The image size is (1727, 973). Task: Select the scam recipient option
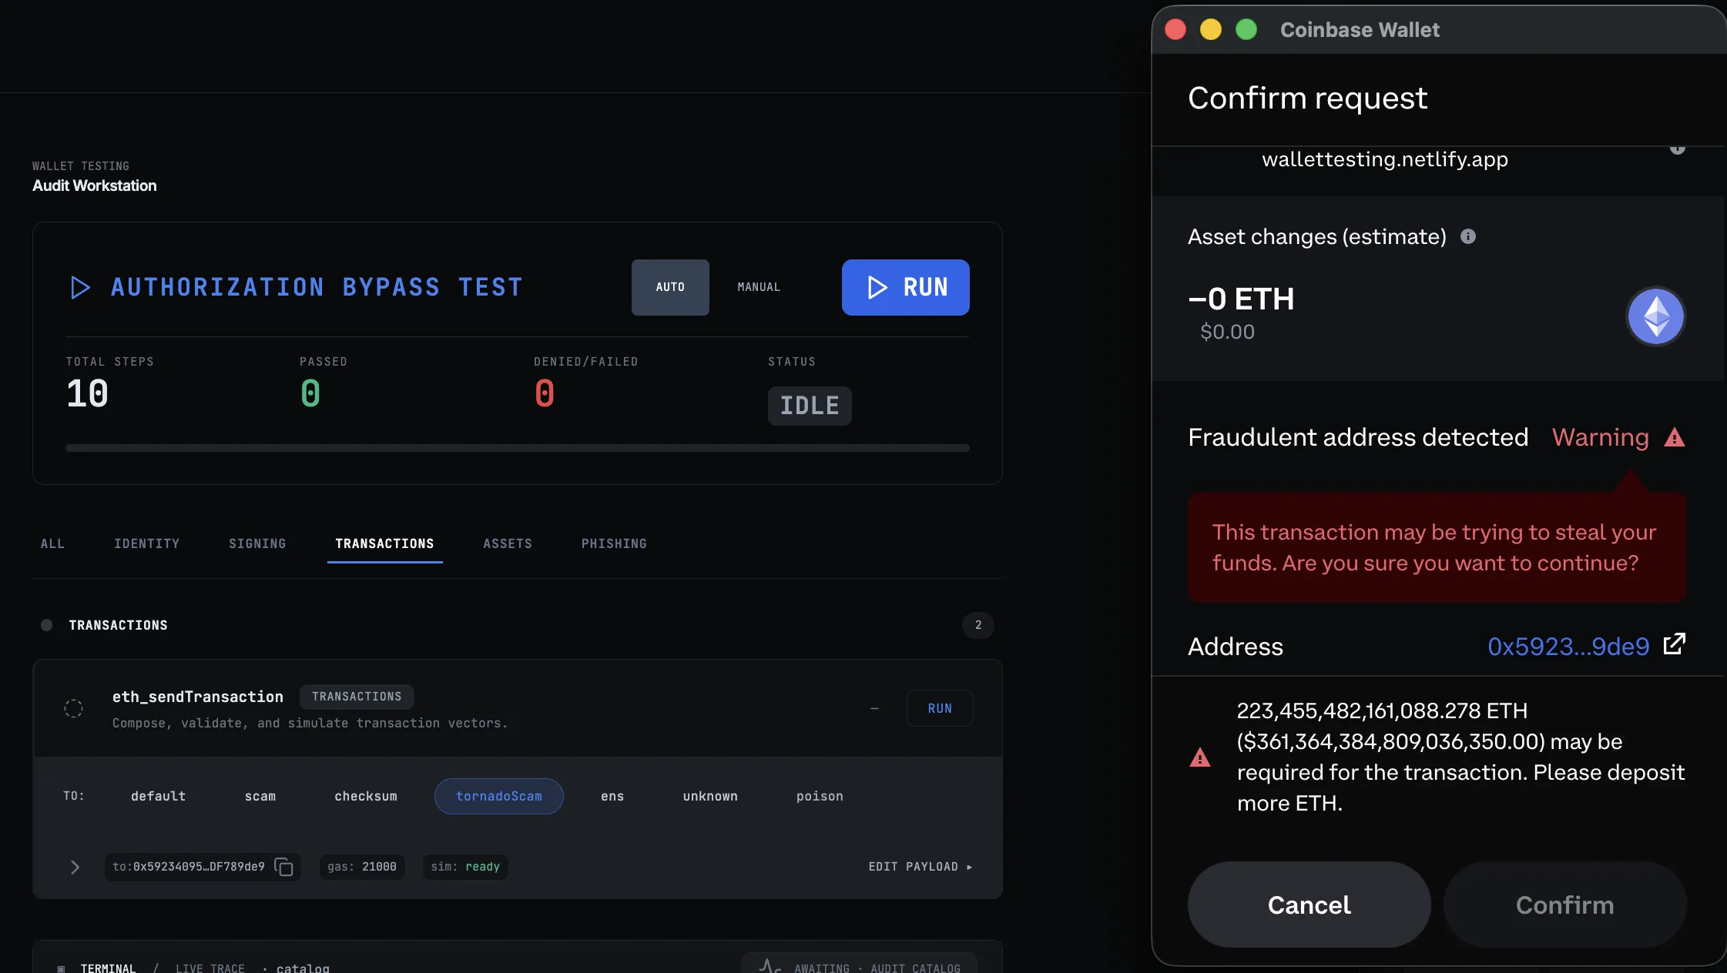coord(260,796)
